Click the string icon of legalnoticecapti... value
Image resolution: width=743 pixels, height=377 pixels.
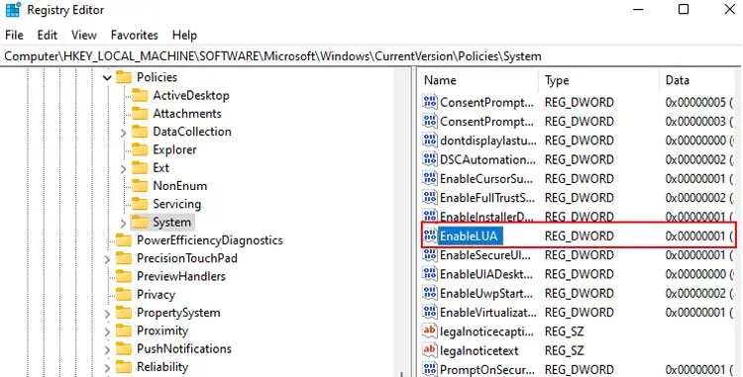point(430,331)
